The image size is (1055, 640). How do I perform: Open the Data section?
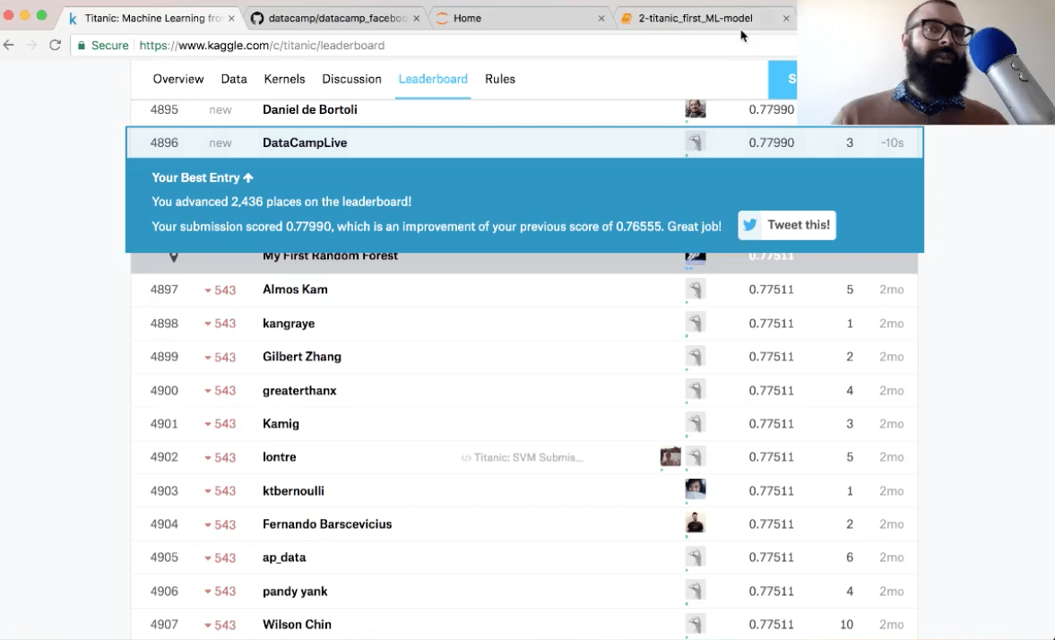(234, 79)
